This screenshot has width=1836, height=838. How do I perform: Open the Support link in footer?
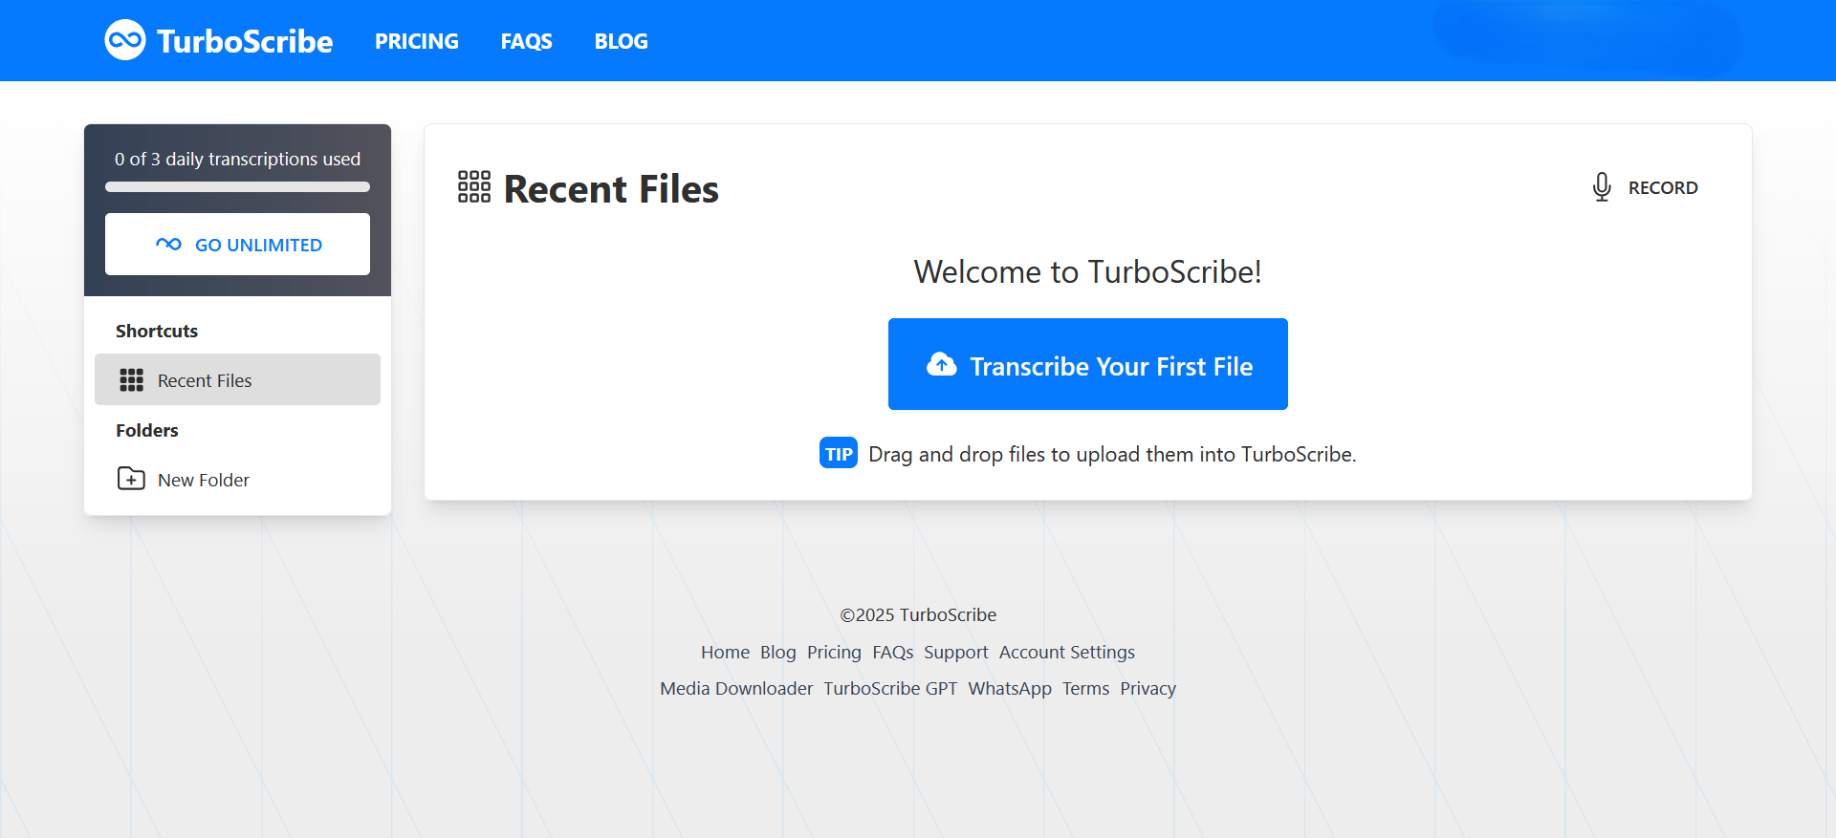(x=955, y=652)
